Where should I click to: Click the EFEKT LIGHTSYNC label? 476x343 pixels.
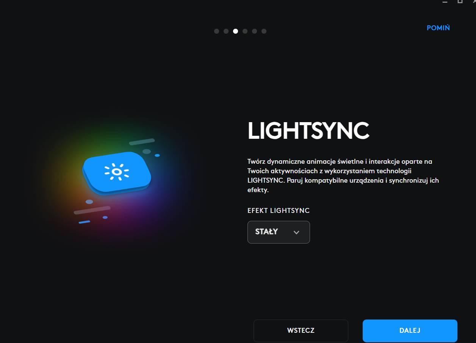point(279,211)
